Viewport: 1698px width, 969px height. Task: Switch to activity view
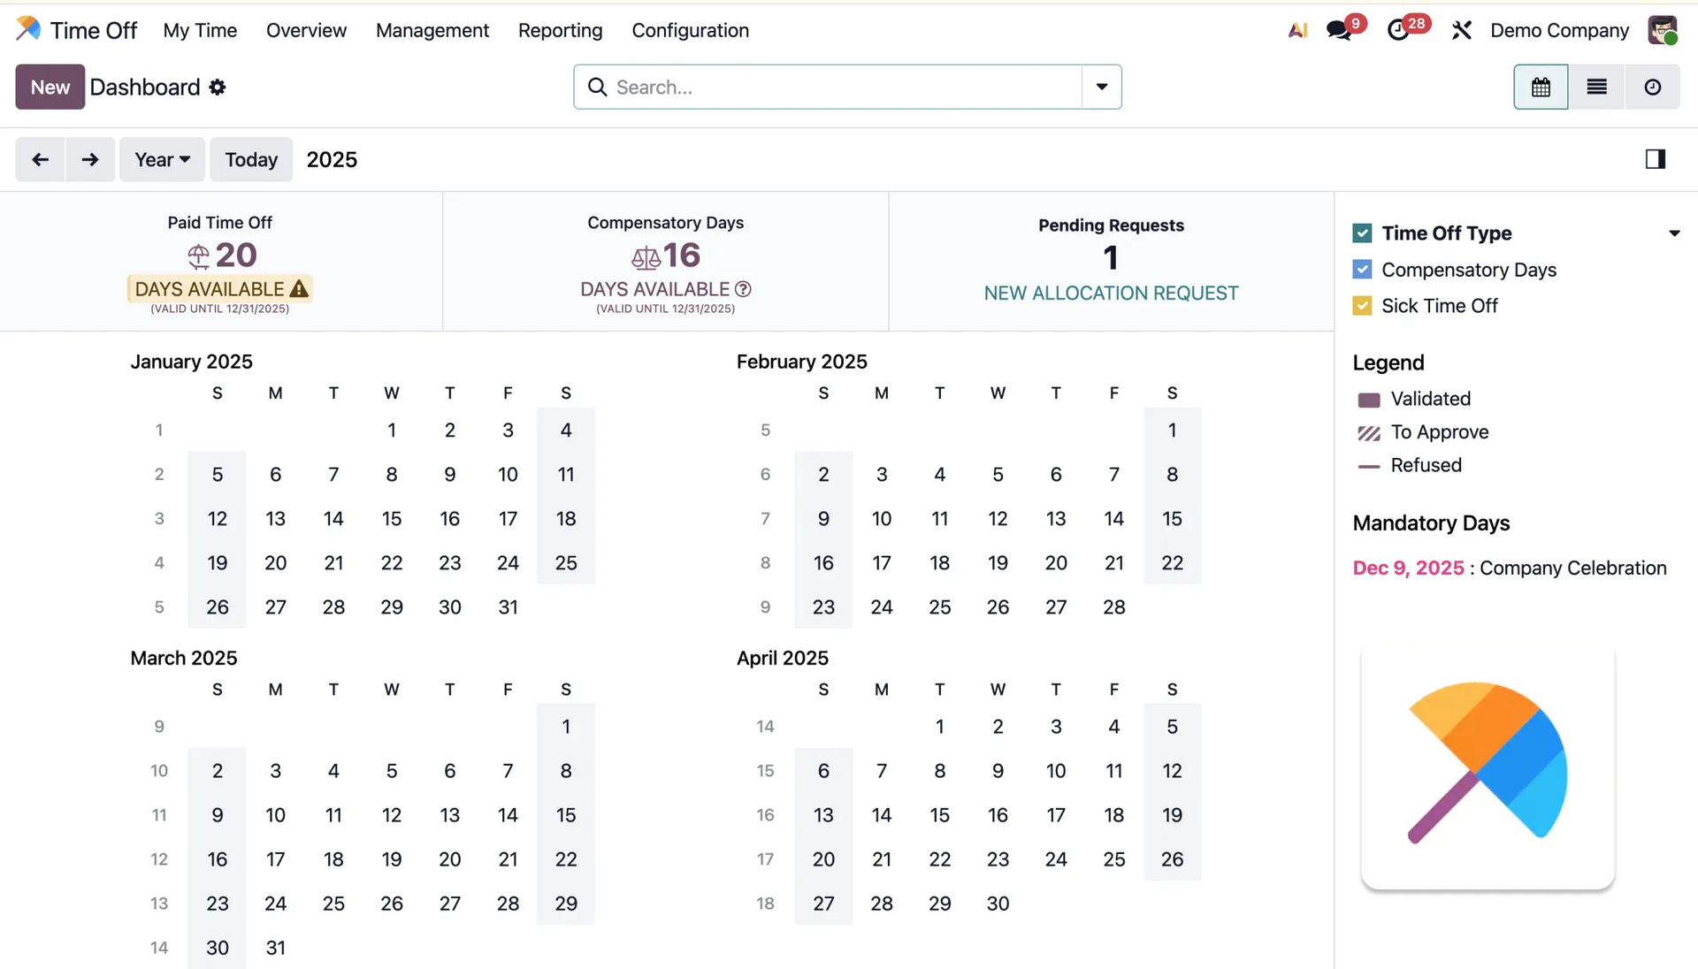click(x=1652, y=87)
